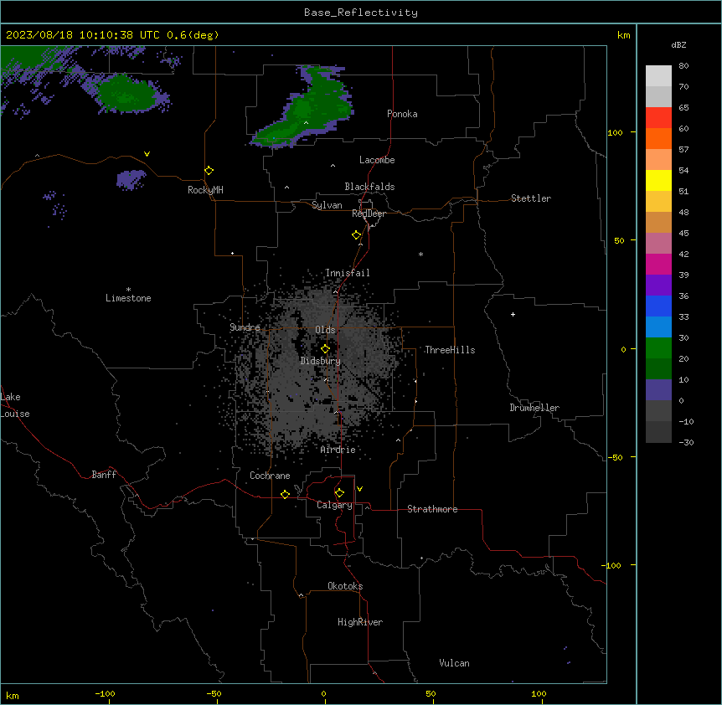Click the Base_Reflectivity title text
Viewport: 722px width, 705px height.
click(x=361, y=13)
